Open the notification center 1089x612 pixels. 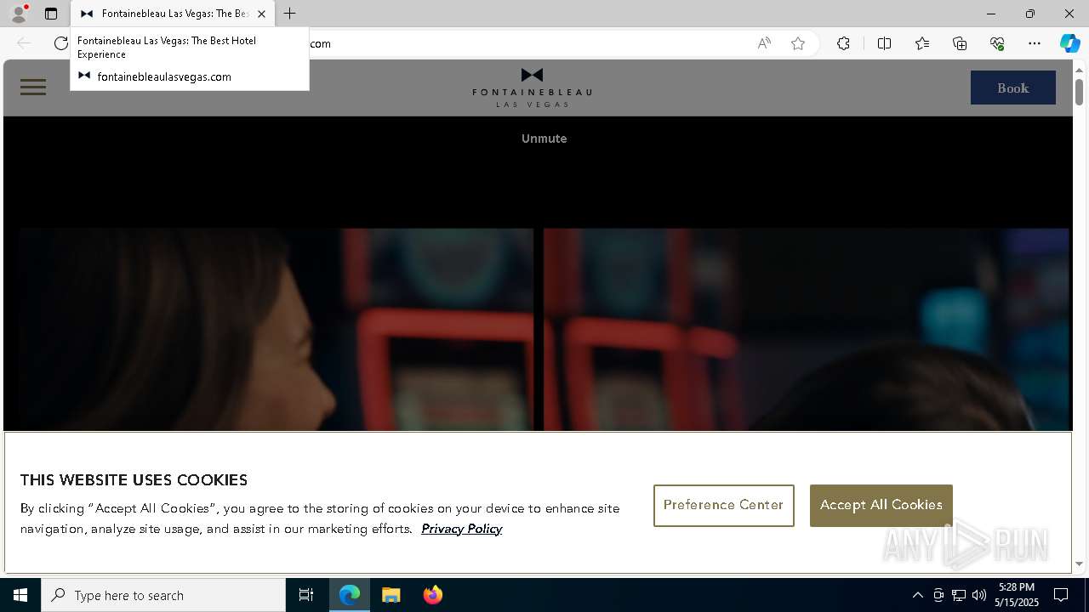point(1061,595)
